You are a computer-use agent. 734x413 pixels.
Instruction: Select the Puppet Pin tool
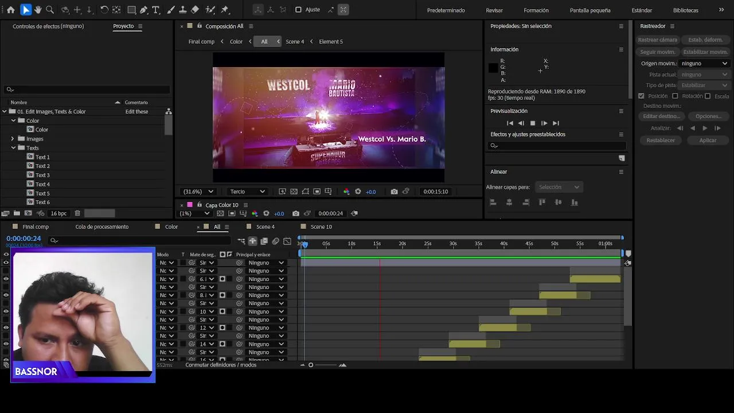point(225,10)
